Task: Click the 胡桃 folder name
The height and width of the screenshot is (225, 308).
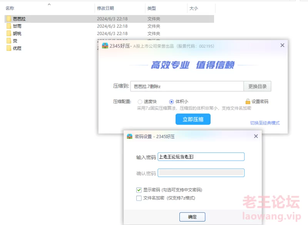Action: [x=17, y=34]
